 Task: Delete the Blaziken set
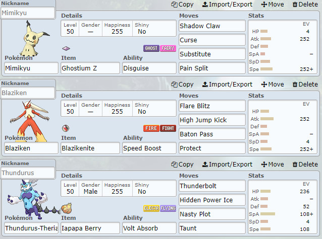[305, 85]
